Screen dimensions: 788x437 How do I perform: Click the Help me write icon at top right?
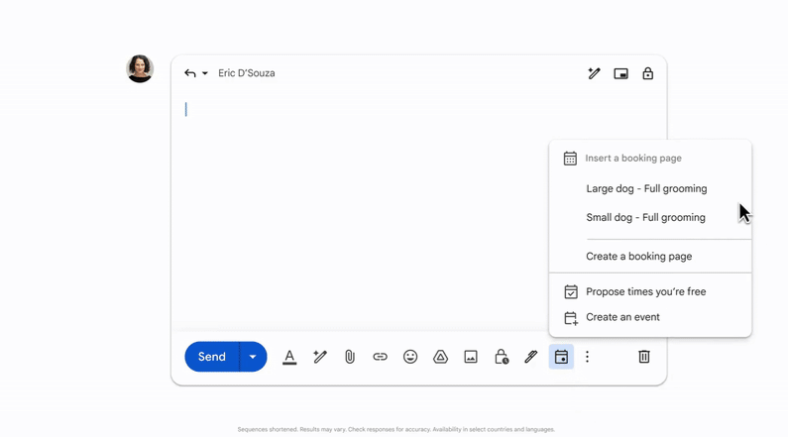click(594, 73)
